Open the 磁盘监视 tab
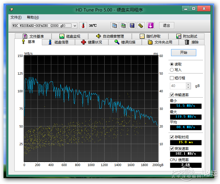The width and height of the screenshot is (220, 184). tap(70, 36)
